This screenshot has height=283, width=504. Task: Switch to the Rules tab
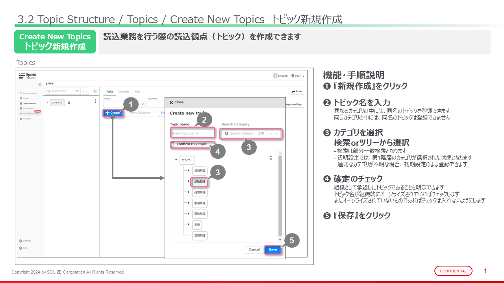tap(137, 92)
